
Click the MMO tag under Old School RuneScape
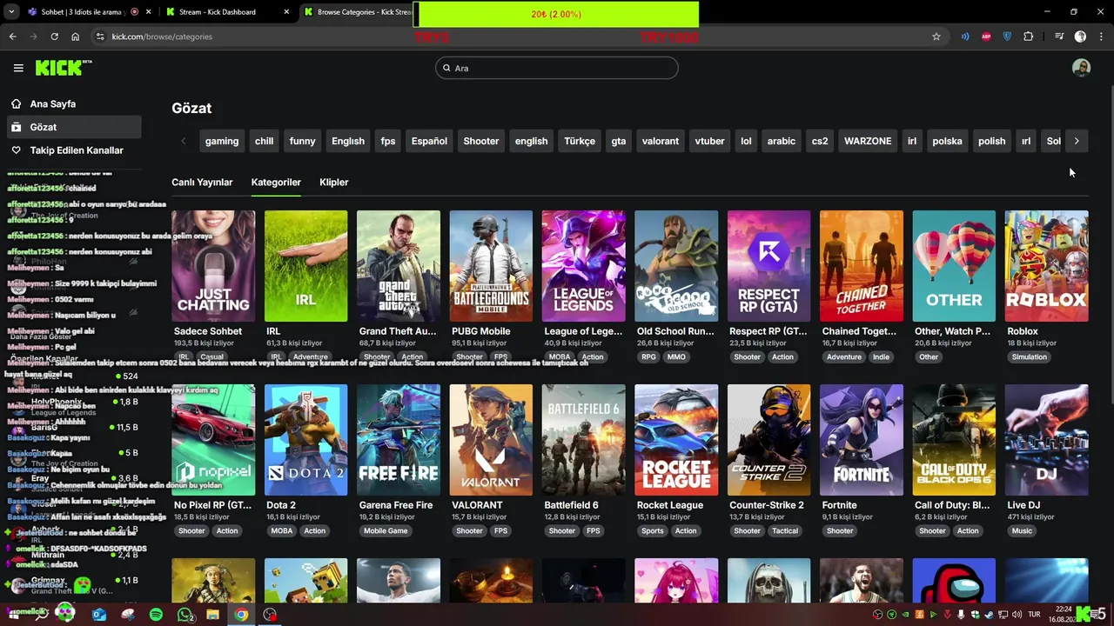point(676,356)
